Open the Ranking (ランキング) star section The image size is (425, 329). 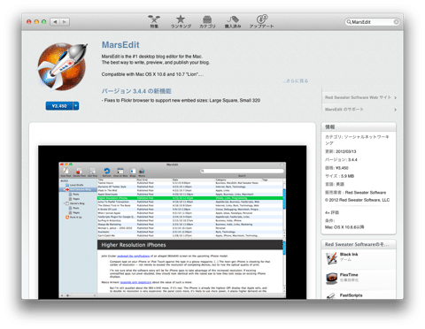tap(181, 22)
